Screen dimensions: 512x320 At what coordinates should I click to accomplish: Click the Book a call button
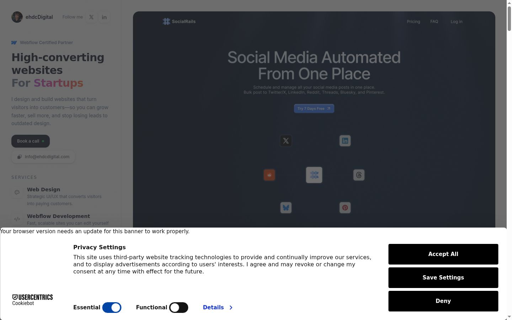tap(31, 141)
